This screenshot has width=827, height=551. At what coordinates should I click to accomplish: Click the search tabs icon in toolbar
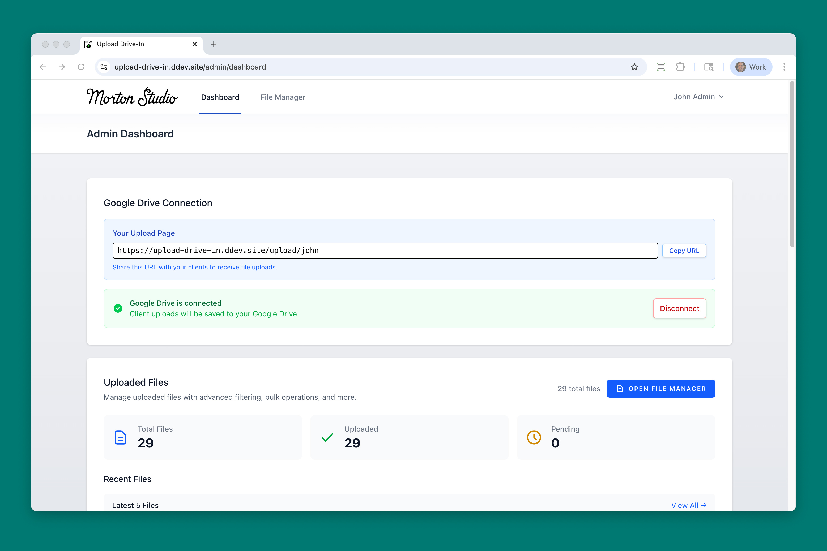pyautogui.click(x=709, y=67)
